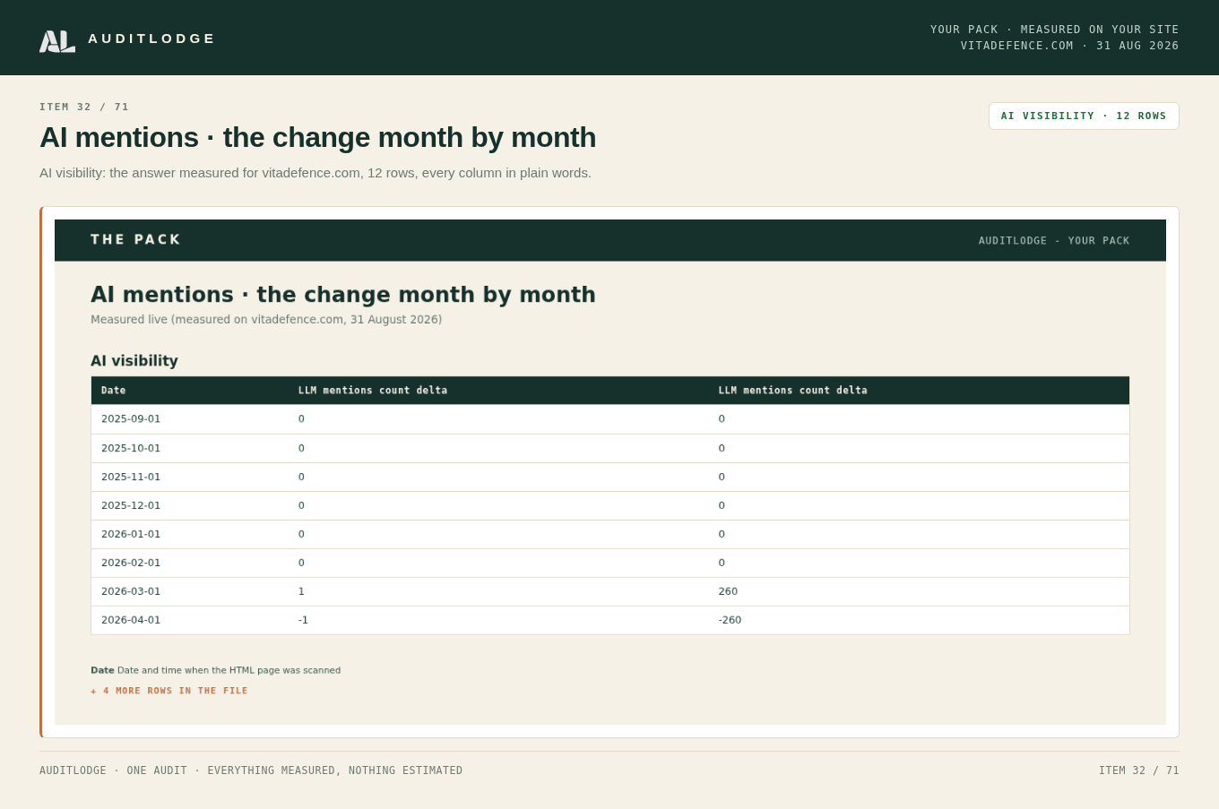The width and height of the screenshot is (1219, 809).
Task: Select the 2025-12-01 date cell
Action: coord(131,505)
